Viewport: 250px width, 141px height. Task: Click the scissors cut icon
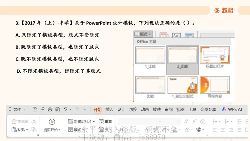click(34, 122)
